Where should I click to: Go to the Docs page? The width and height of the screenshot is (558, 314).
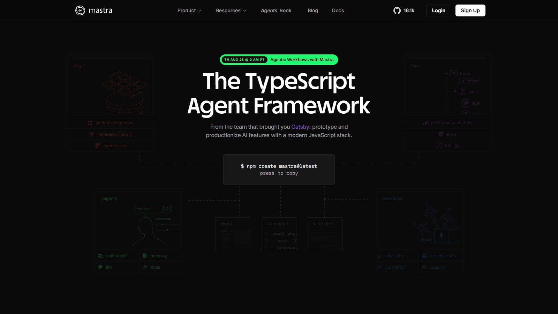338,10
